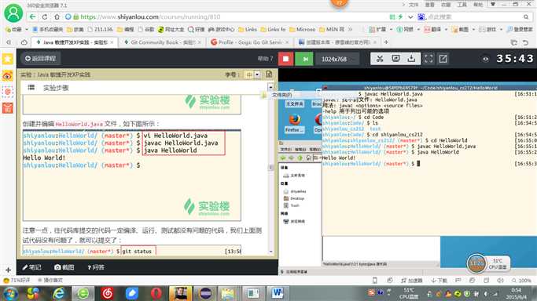Expand the 实验步骤 steps dropdown
The image size is (537, 301).
tap(270, 87)
